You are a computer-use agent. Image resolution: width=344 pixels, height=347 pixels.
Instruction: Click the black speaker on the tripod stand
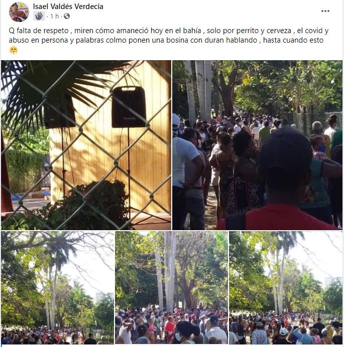coord(129,107)
